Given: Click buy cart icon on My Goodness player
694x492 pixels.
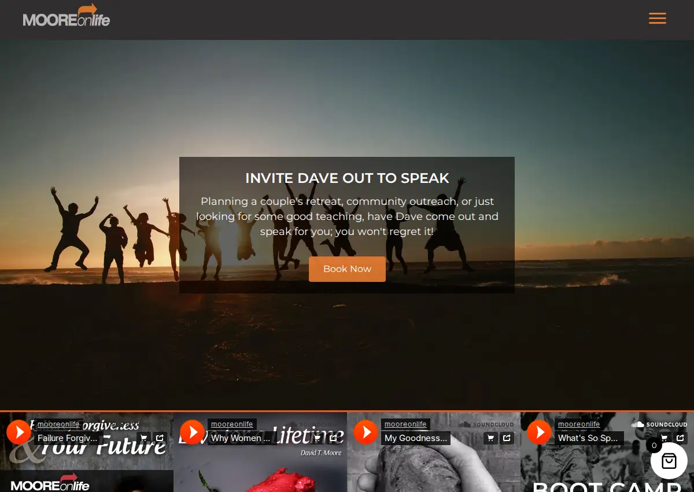Looking at the screenshot, I should pyautogui.click(x=490, y=438).
